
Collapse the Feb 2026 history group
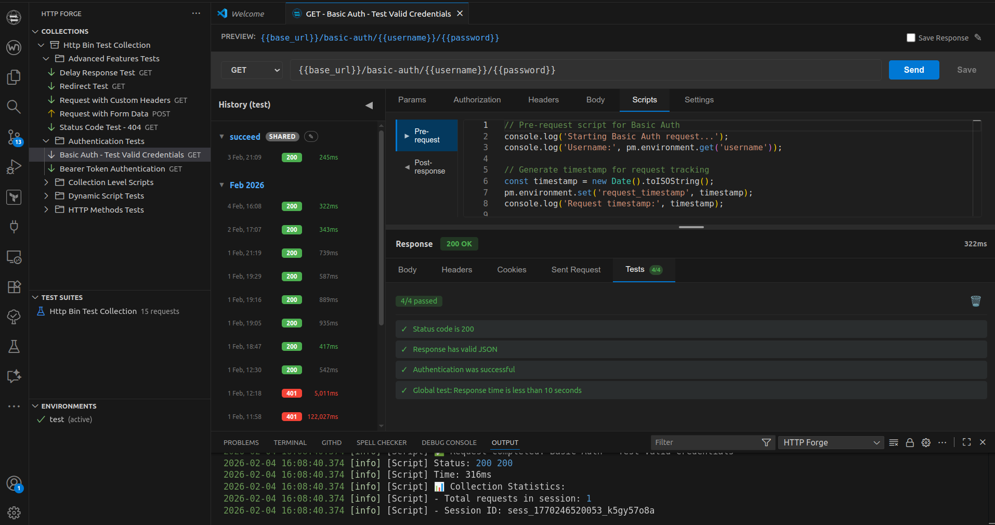[x=222, y=185]
